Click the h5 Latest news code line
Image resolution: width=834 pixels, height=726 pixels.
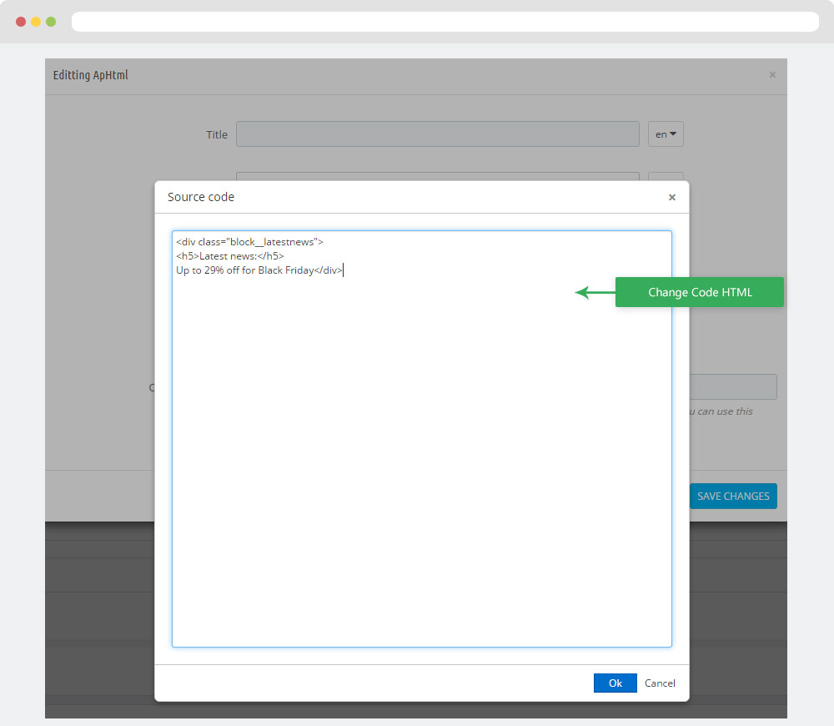(229, 256)
